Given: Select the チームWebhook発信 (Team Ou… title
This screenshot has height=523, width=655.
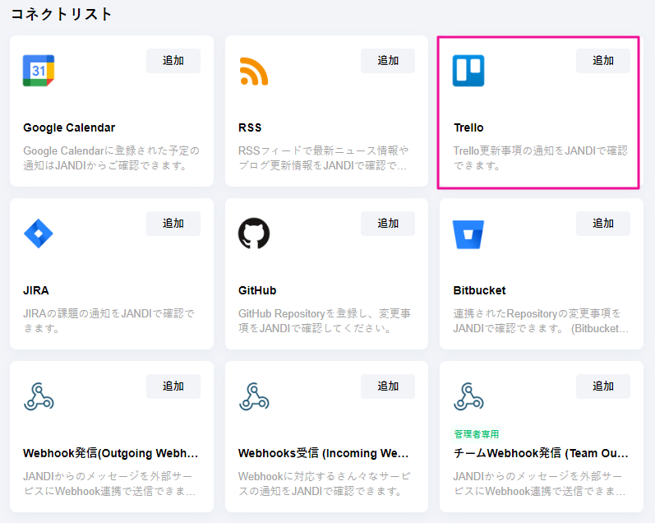Looking at the screenshot, I should tap(541, 453).
